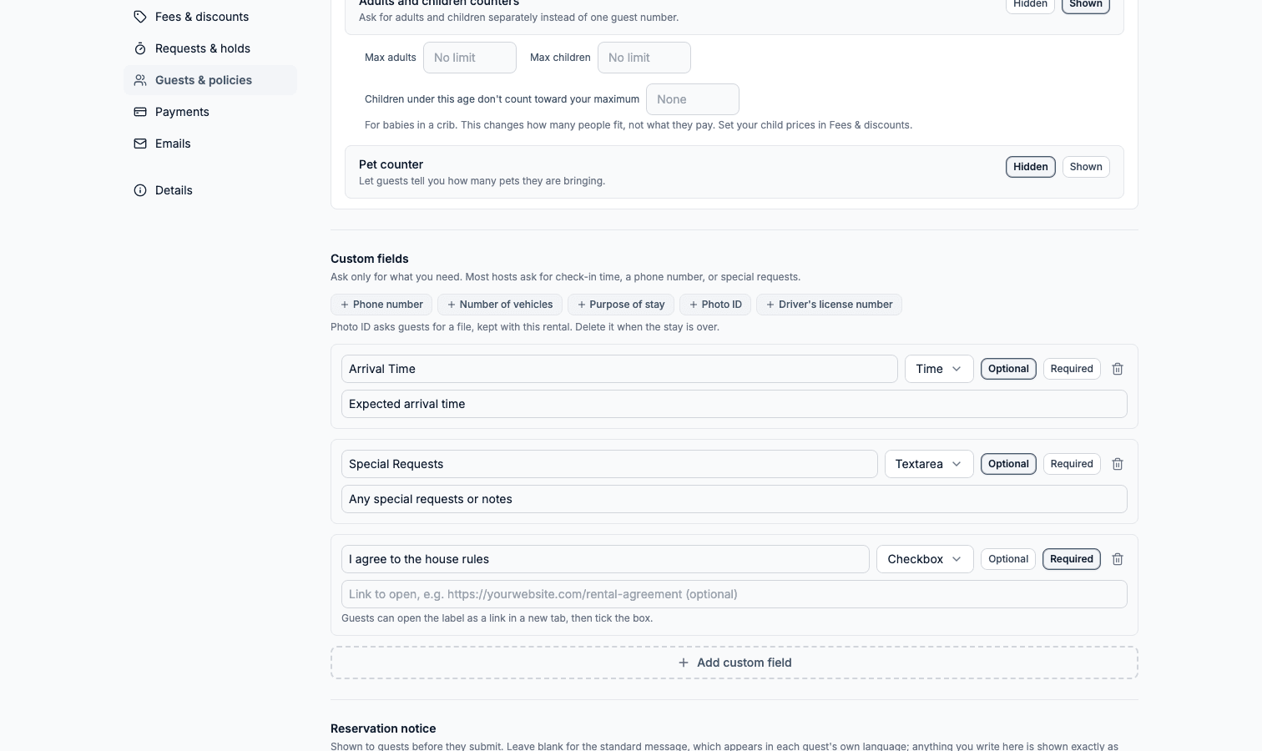Set adults and children counters to Shown
The image size is (1262, 751).
[x=1086, y=4]
